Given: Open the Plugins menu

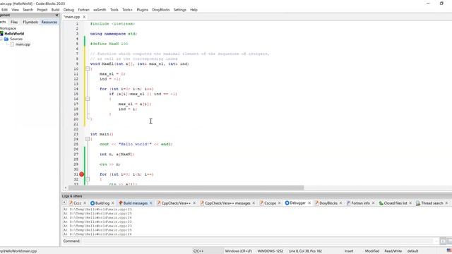Looking at the screenshot, I should pos(143,10).
